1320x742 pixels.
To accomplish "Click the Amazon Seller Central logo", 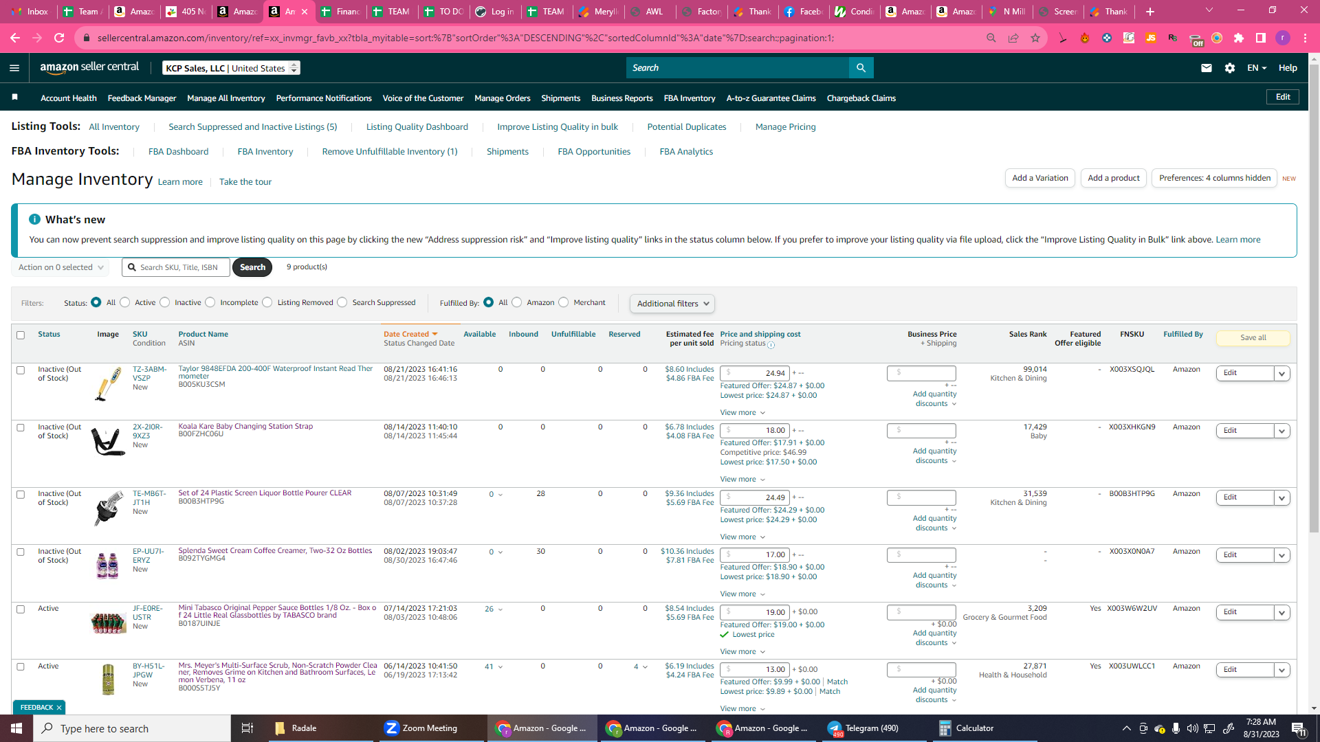I will 89,67.
